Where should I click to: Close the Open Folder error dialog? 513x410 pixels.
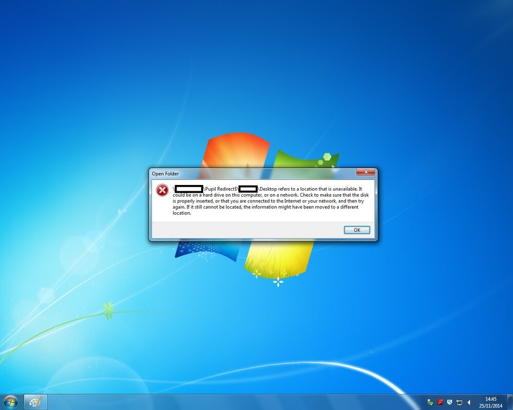[365, 172]
